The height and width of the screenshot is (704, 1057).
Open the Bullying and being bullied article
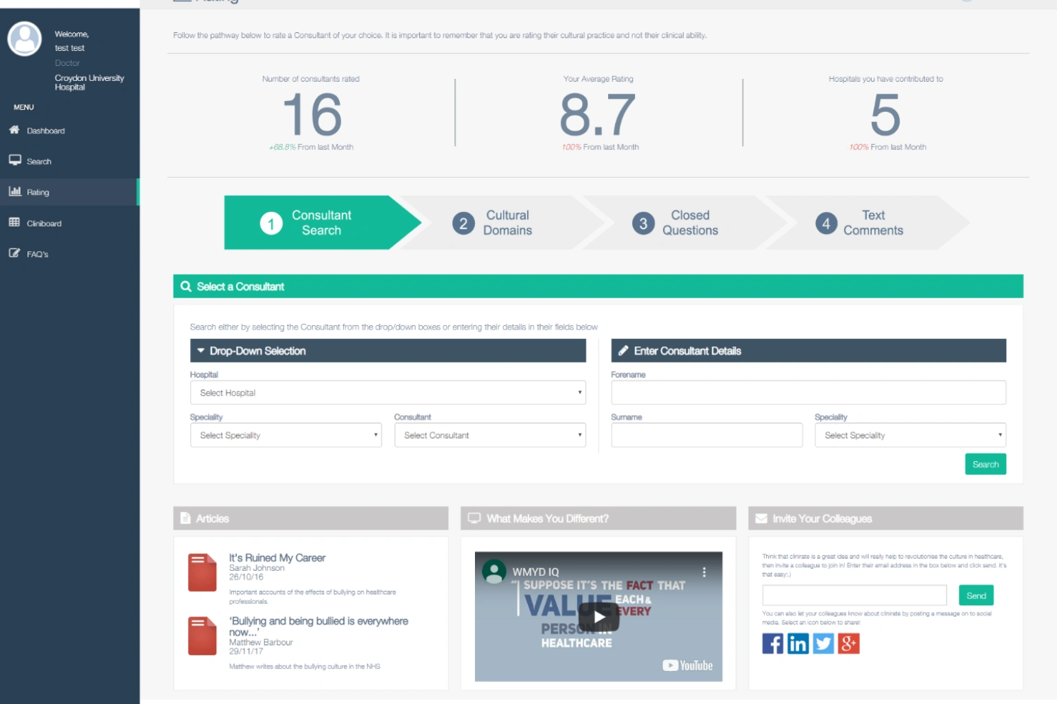point(318,626)
